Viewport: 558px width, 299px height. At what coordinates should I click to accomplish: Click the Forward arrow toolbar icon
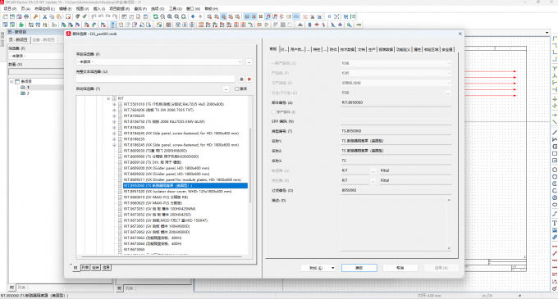pyautogui.click(x=200, y=16)
